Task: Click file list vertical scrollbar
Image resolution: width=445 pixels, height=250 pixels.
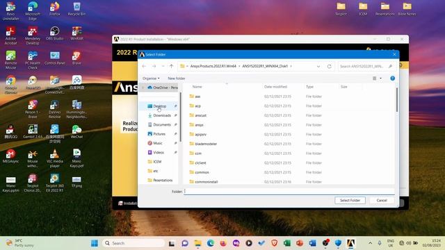Action: (x=396, y=100)
